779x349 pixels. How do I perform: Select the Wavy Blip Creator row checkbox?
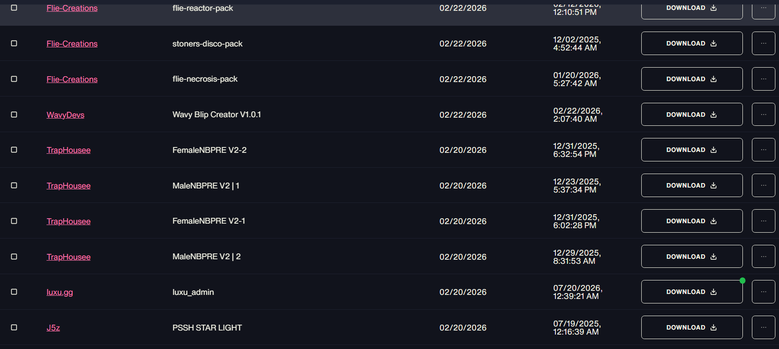(14, 115)
